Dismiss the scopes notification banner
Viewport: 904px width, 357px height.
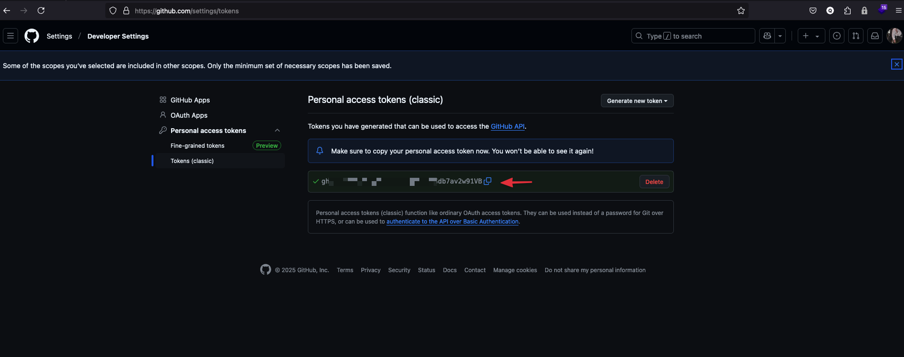pos(896,64)
